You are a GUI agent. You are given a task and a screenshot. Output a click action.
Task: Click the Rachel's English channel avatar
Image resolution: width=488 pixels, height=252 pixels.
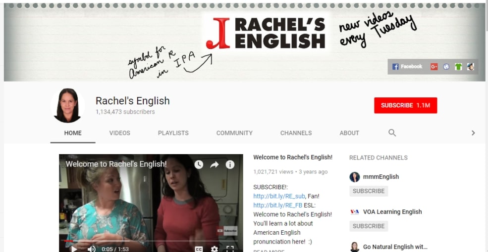(67, 106)
